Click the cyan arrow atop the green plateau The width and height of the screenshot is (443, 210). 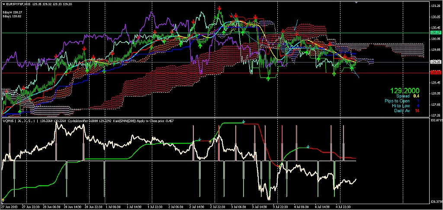[244, 122]
